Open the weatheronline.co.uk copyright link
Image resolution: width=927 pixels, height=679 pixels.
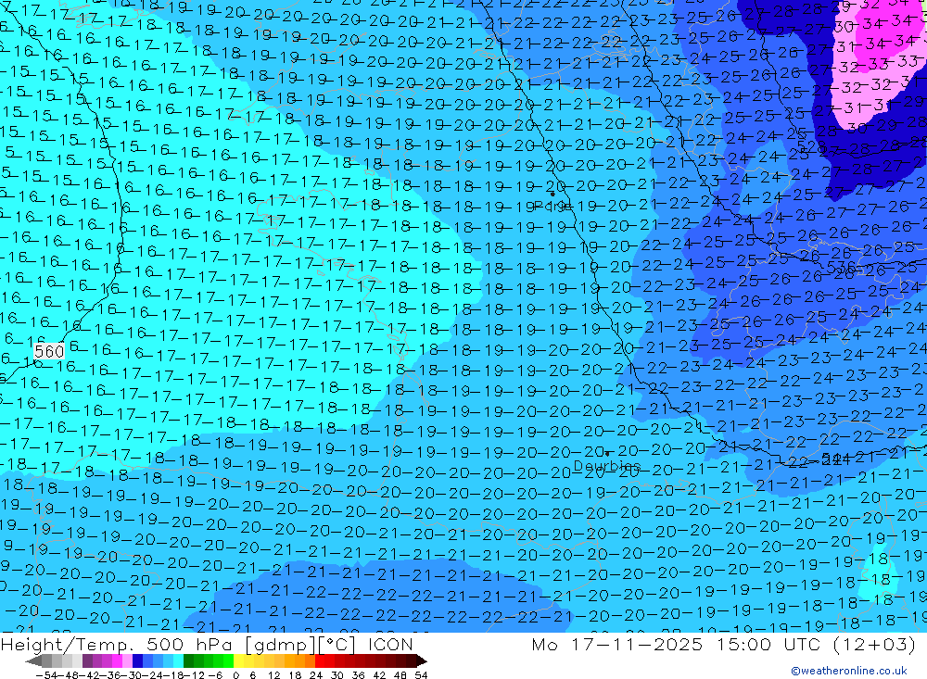tap(849, 670)
